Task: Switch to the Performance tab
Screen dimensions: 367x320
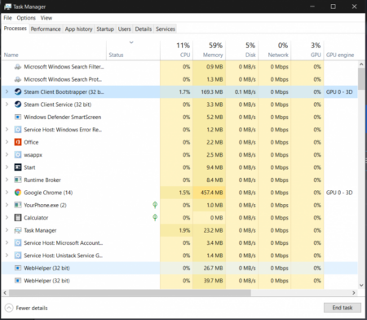Action: 46,29
